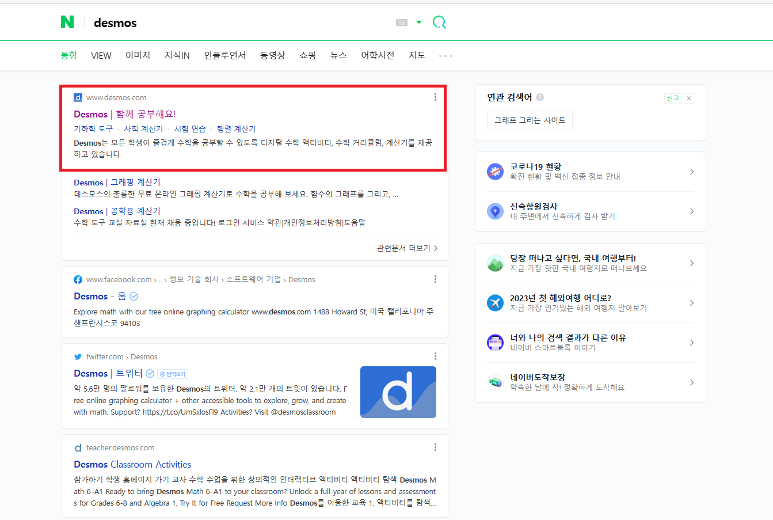The height and width of the screenshot is (520, 773).
Task: Expand the search history dropdown arrow
Action: tap(419, 22)
